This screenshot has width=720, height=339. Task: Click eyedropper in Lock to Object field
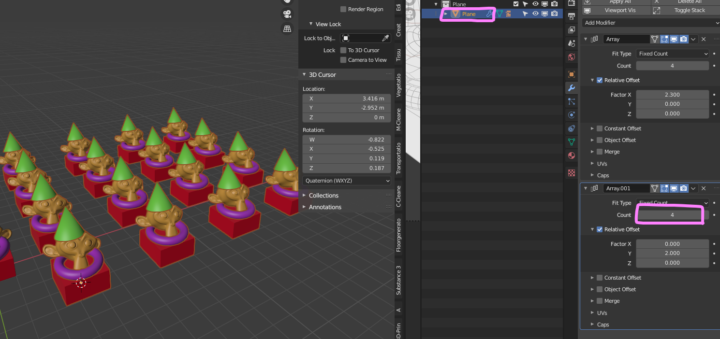click(x=385, y=38)
